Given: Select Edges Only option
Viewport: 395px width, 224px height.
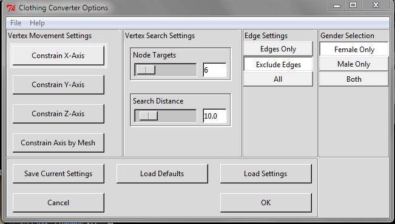Looking at the screenshot, I should 278,49.
